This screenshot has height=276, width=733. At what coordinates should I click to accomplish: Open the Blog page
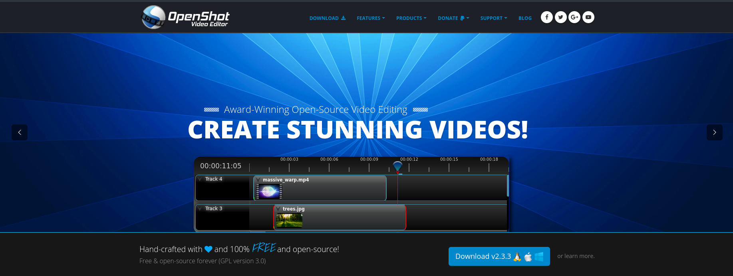click(x=525, y=18)
